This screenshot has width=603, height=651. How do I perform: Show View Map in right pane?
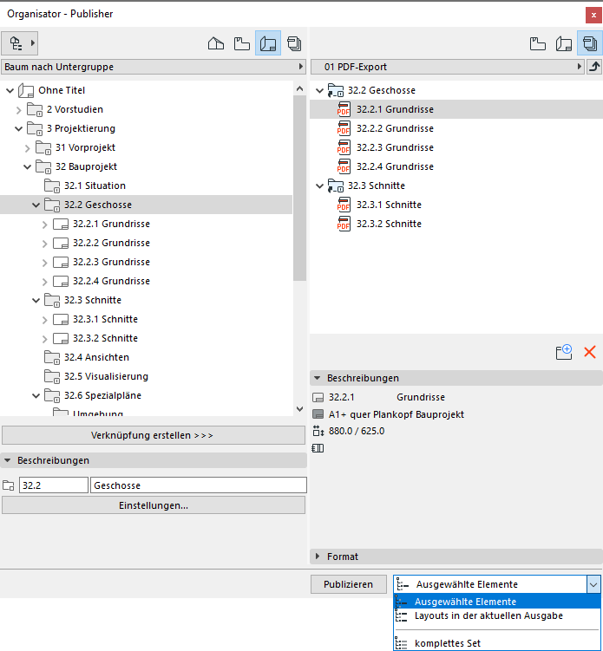coord(537,43)
